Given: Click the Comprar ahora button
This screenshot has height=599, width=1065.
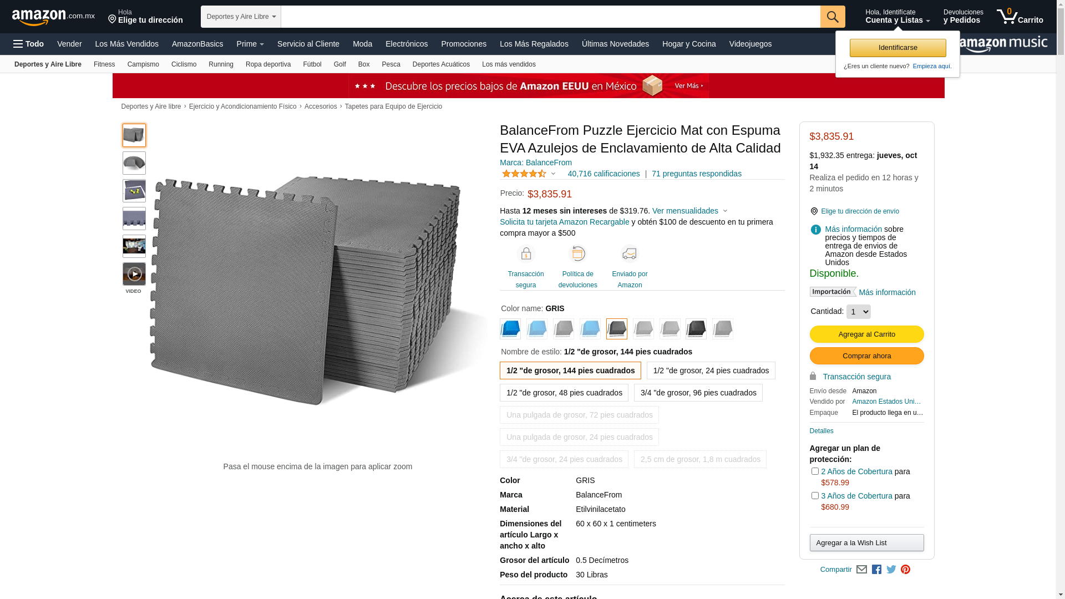Looking at the screenshot, I should tap(866, 356).
